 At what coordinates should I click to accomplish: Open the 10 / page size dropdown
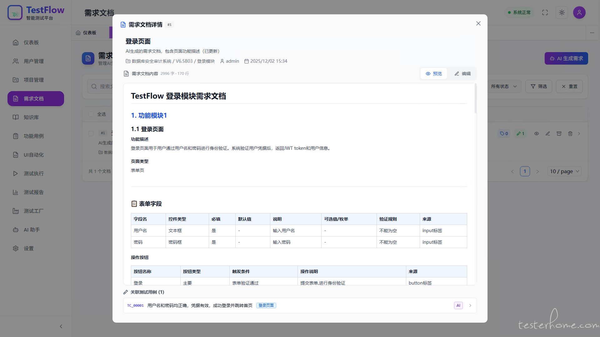(x=564, y=171)
